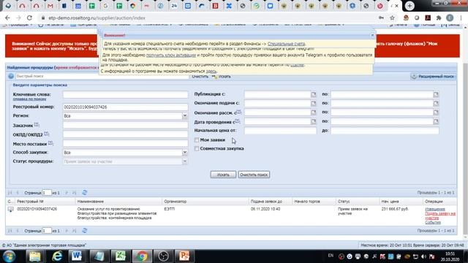
Task: Open calendar for Окончание рассм. с date
Action: pos(314,113)
